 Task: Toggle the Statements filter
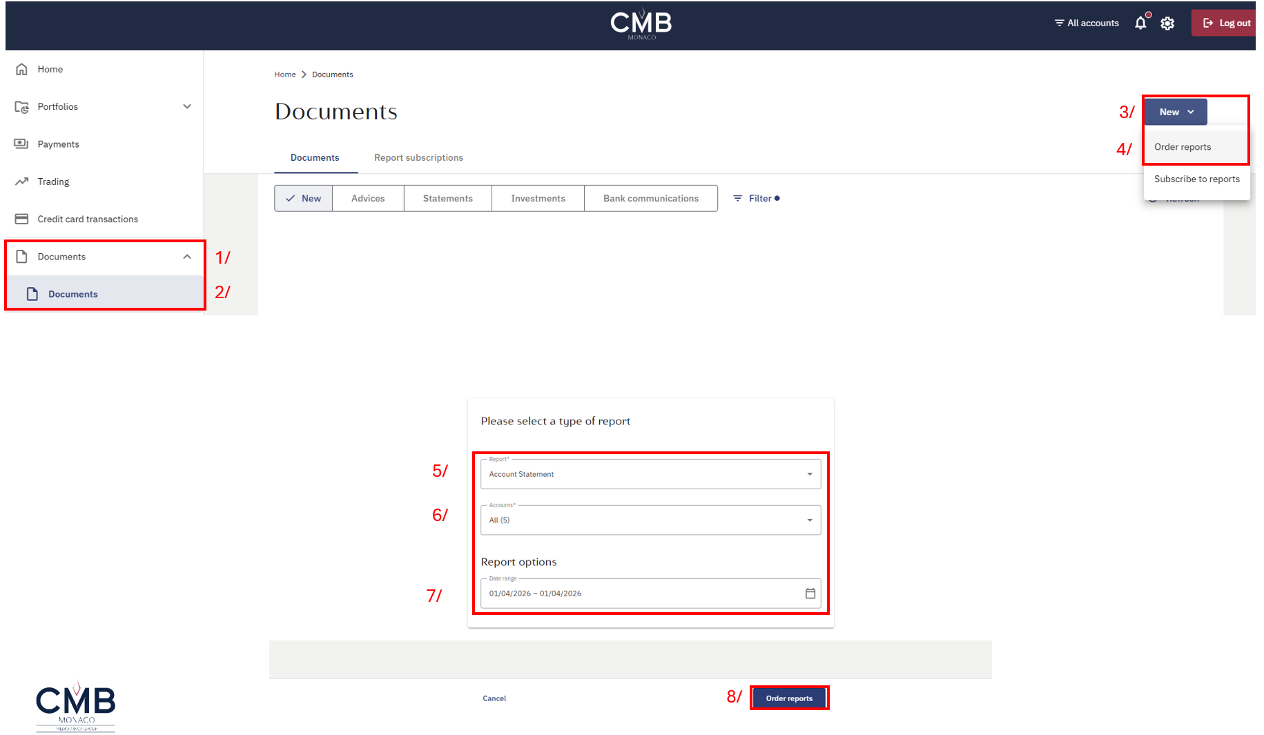447,198
